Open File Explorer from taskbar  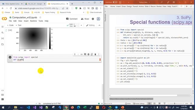coord(16,107)
